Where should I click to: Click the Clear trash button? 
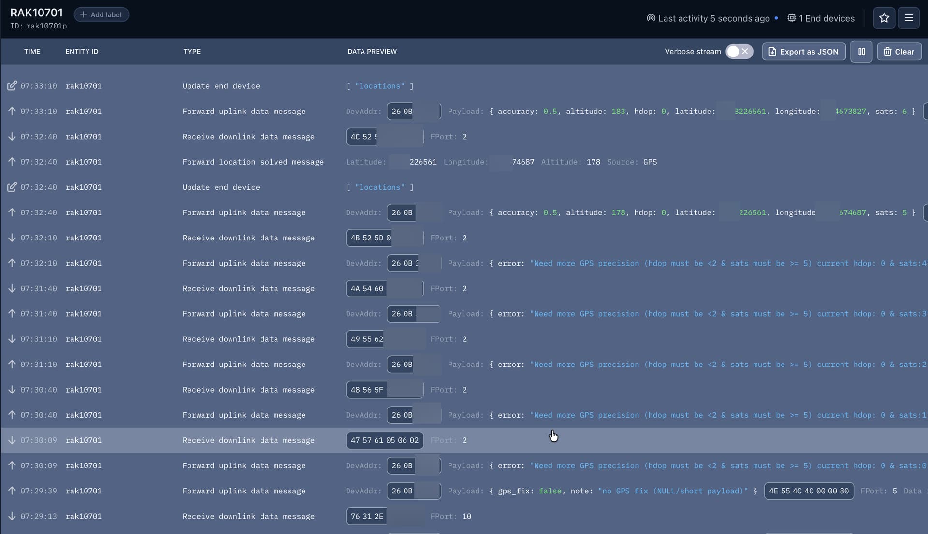pos(899,52)
